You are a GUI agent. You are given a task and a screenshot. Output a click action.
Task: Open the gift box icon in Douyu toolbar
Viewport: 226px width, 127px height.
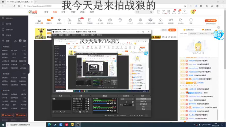(120, 20)
